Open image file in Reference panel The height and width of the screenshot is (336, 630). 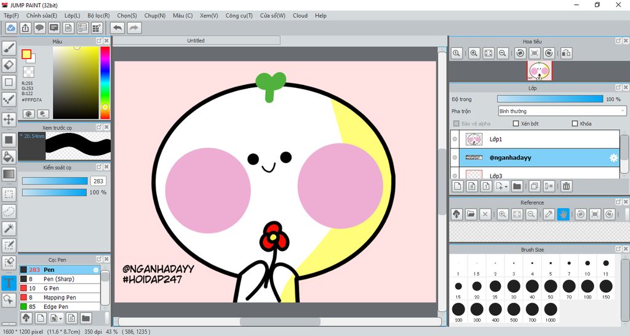pyautogui.click(x=471, y=214)
